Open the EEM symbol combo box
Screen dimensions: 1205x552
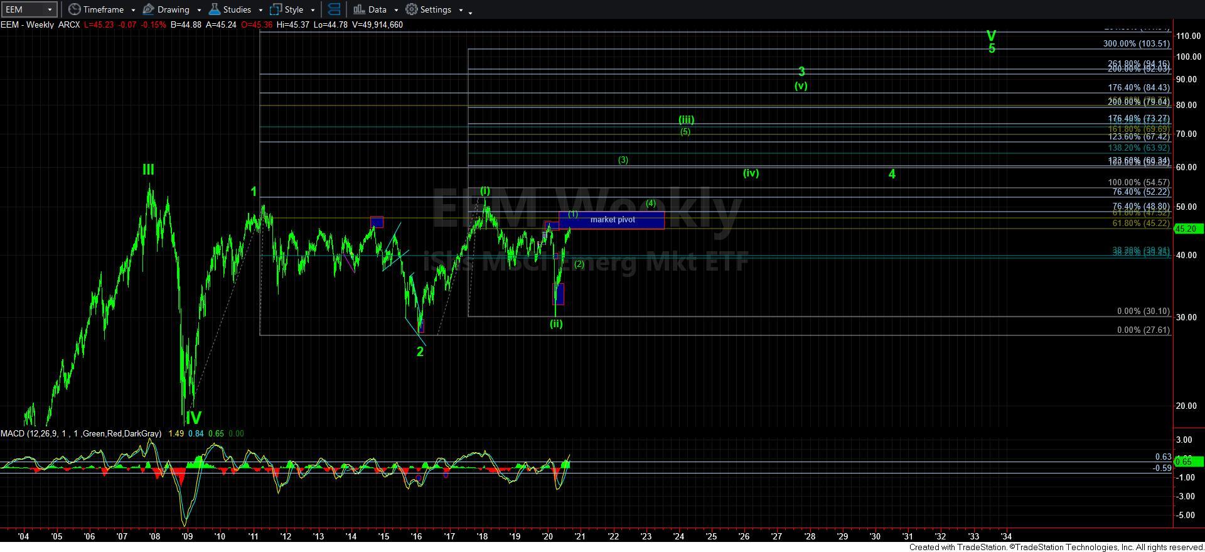tap(29, 9)
